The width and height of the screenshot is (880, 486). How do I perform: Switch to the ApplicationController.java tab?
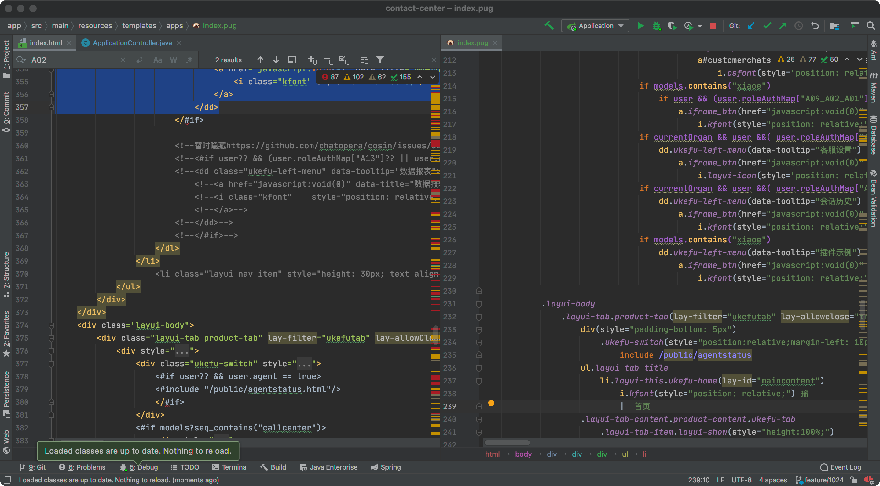tap(132, 43)
